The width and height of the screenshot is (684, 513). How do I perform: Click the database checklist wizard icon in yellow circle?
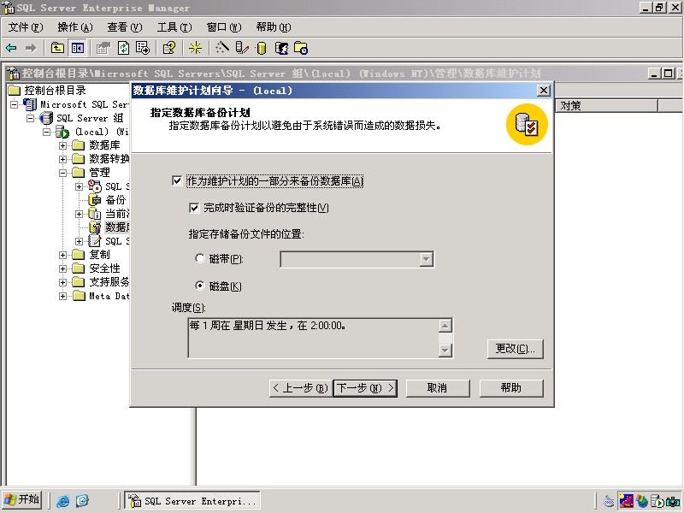527,124
